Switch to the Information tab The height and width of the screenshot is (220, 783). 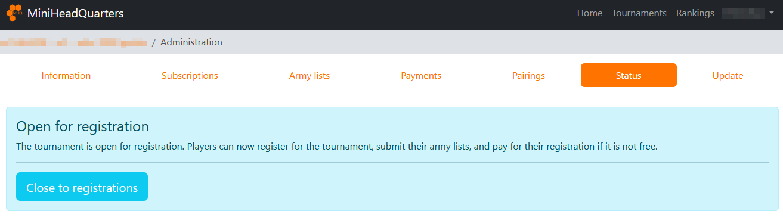[x=66, y=76]
